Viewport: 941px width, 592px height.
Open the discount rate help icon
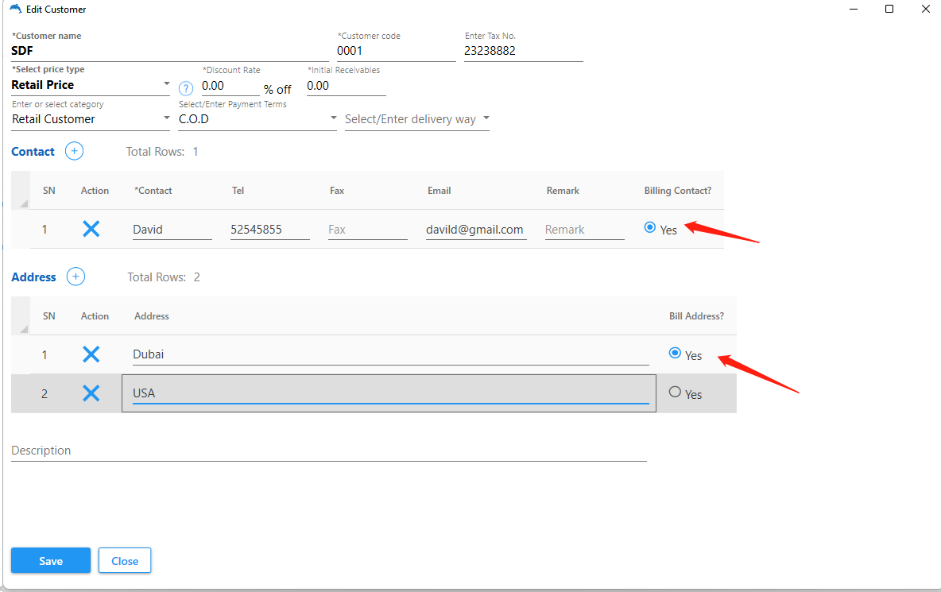click(186, 87)
